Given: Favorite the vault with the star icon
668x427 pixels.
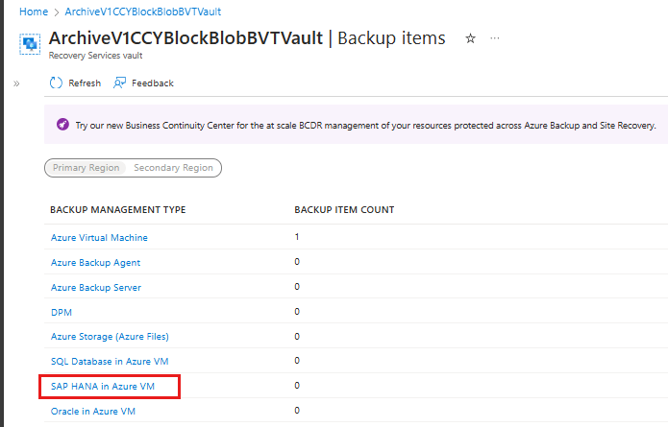Looking at the screenshot, I should tap(470, 38).
